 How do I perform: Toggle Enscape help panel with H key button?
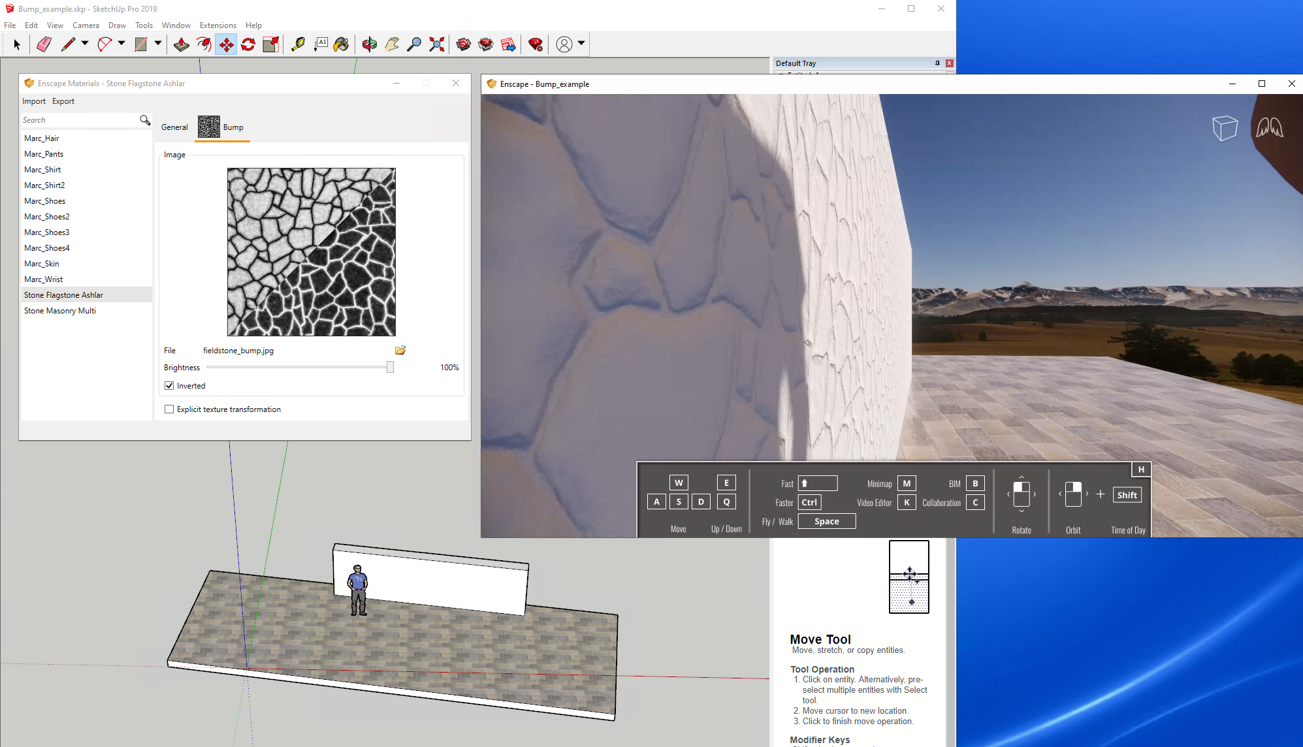click(x=1141, y=469)
